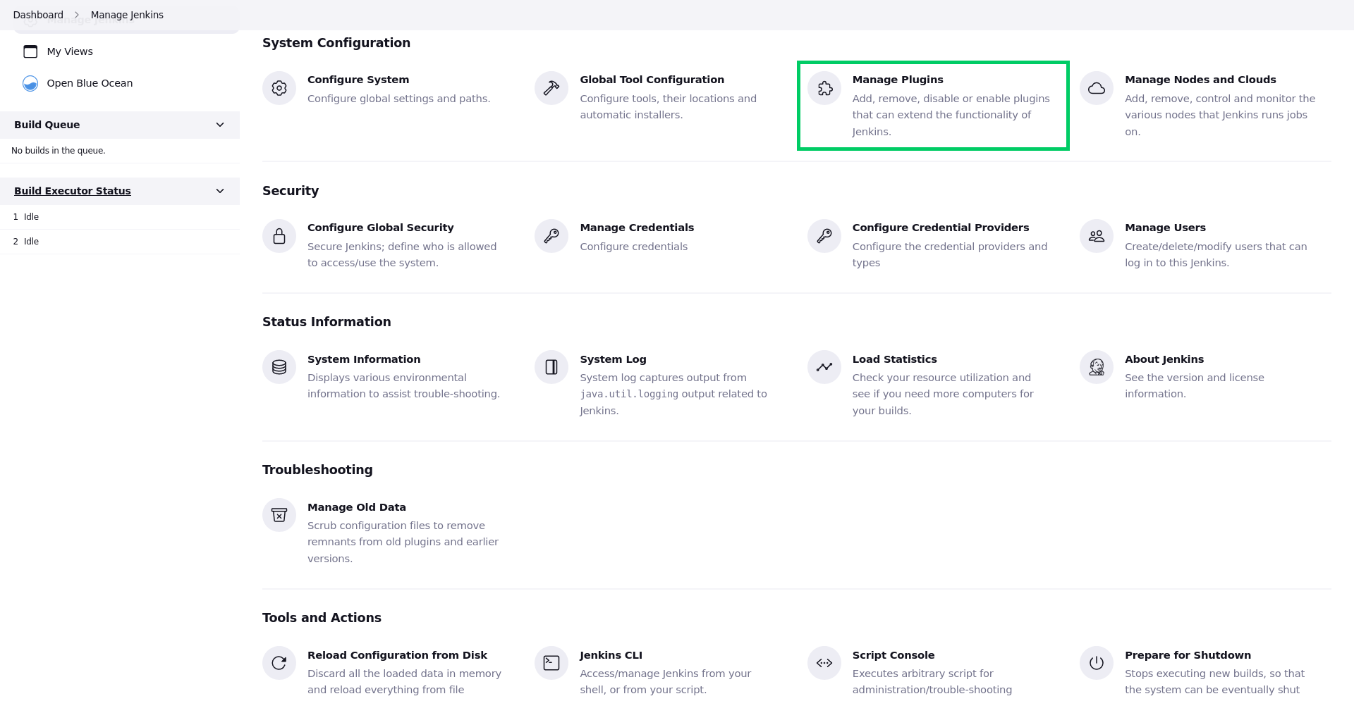Open Global Tool Configuration hammer icon
This screenshot has height=701, width=1354.
[551, 88]
